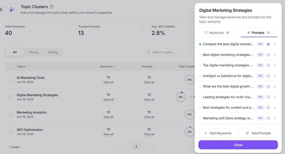Click the globe icon on 'Compare the best digital marketi...' row
Screen dimensions: 285x154
pyautogui.click(x=268, y=44)
